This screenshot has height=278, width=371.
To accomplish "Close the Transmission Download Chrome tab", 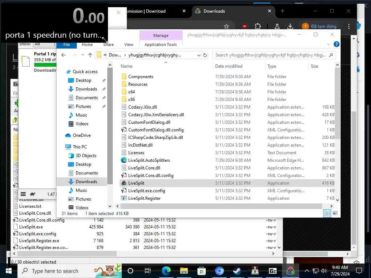I will [x=184, y=11].
